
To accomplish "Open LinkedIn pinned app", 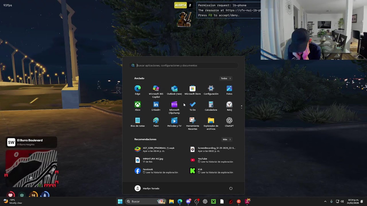I will click(156, 106).
